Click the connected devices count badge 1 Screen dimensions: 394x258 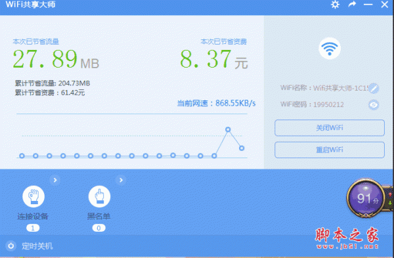point(33,228)
